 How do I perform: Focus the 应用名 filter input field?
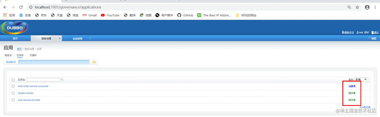tap(43, 80)
